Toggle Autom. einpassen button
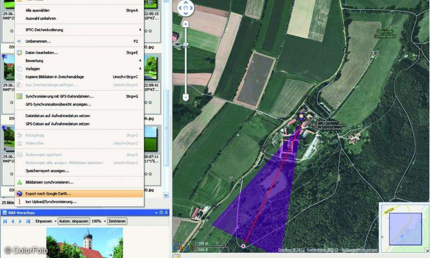 pyautogui.click(x=74, y=221)
